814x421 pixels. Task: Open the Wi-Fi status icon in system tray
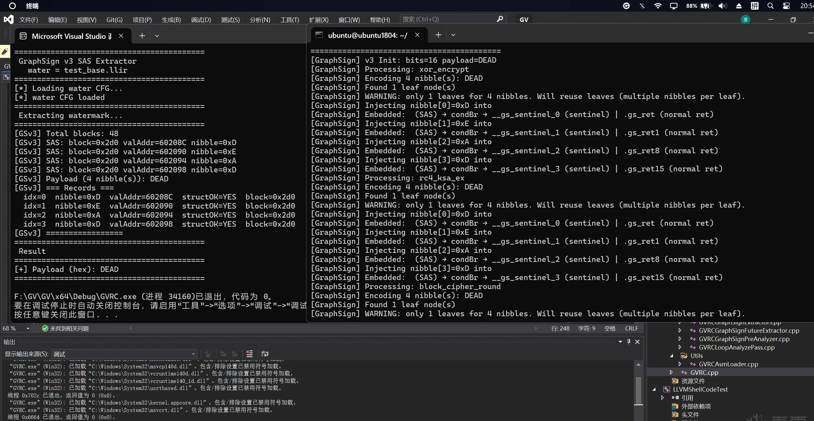tap(658, 6)
